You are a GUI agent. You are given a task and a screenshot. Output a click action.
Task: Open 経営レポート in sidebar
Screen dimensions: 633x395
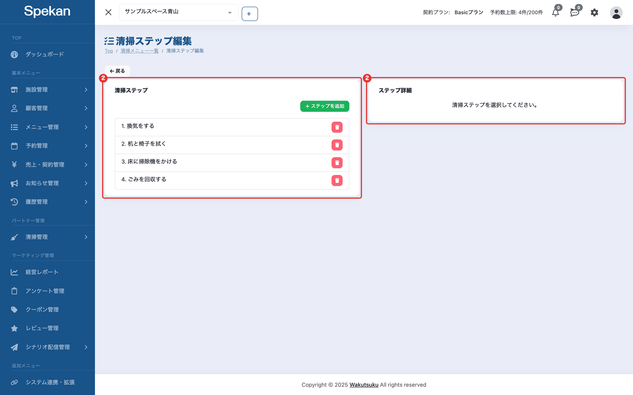pyautogui.click(x=47, y=272)
